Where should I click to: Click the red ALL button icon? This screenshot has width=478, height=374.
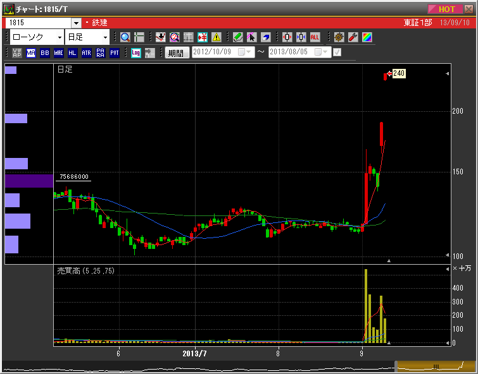point(315,37)
